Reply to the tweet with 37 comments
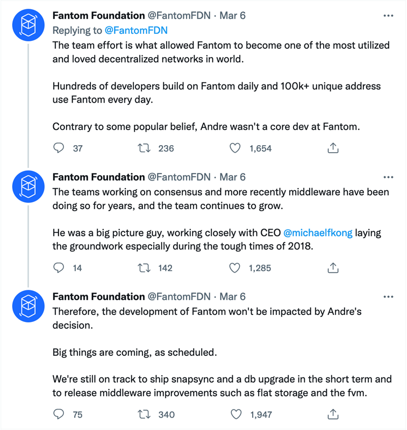Screen dimensions: 407x430 [x=59, y=148]
